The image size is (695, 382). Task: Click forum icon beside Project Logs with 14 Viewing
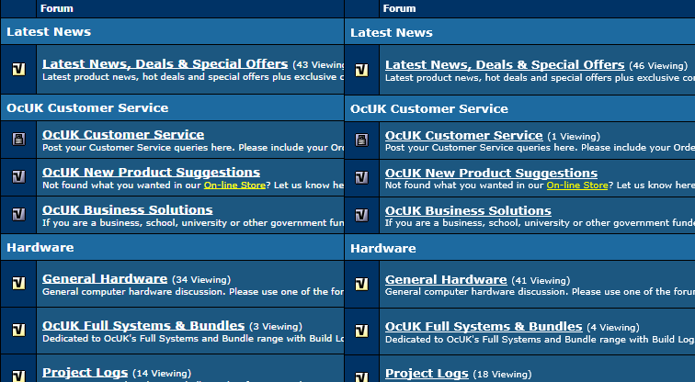tap(18, 376)
